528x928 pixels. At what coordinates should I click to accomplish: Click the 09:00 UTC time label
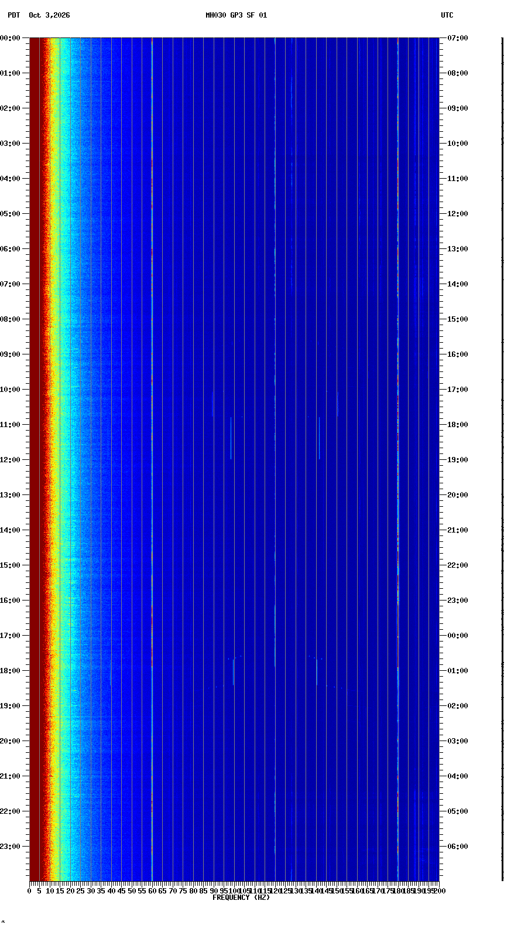click(x=458, y=108)
